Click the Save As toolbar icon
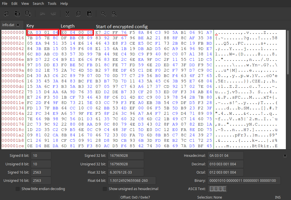The height and width of the screenshot is (200, 291). tap(28, 13)
